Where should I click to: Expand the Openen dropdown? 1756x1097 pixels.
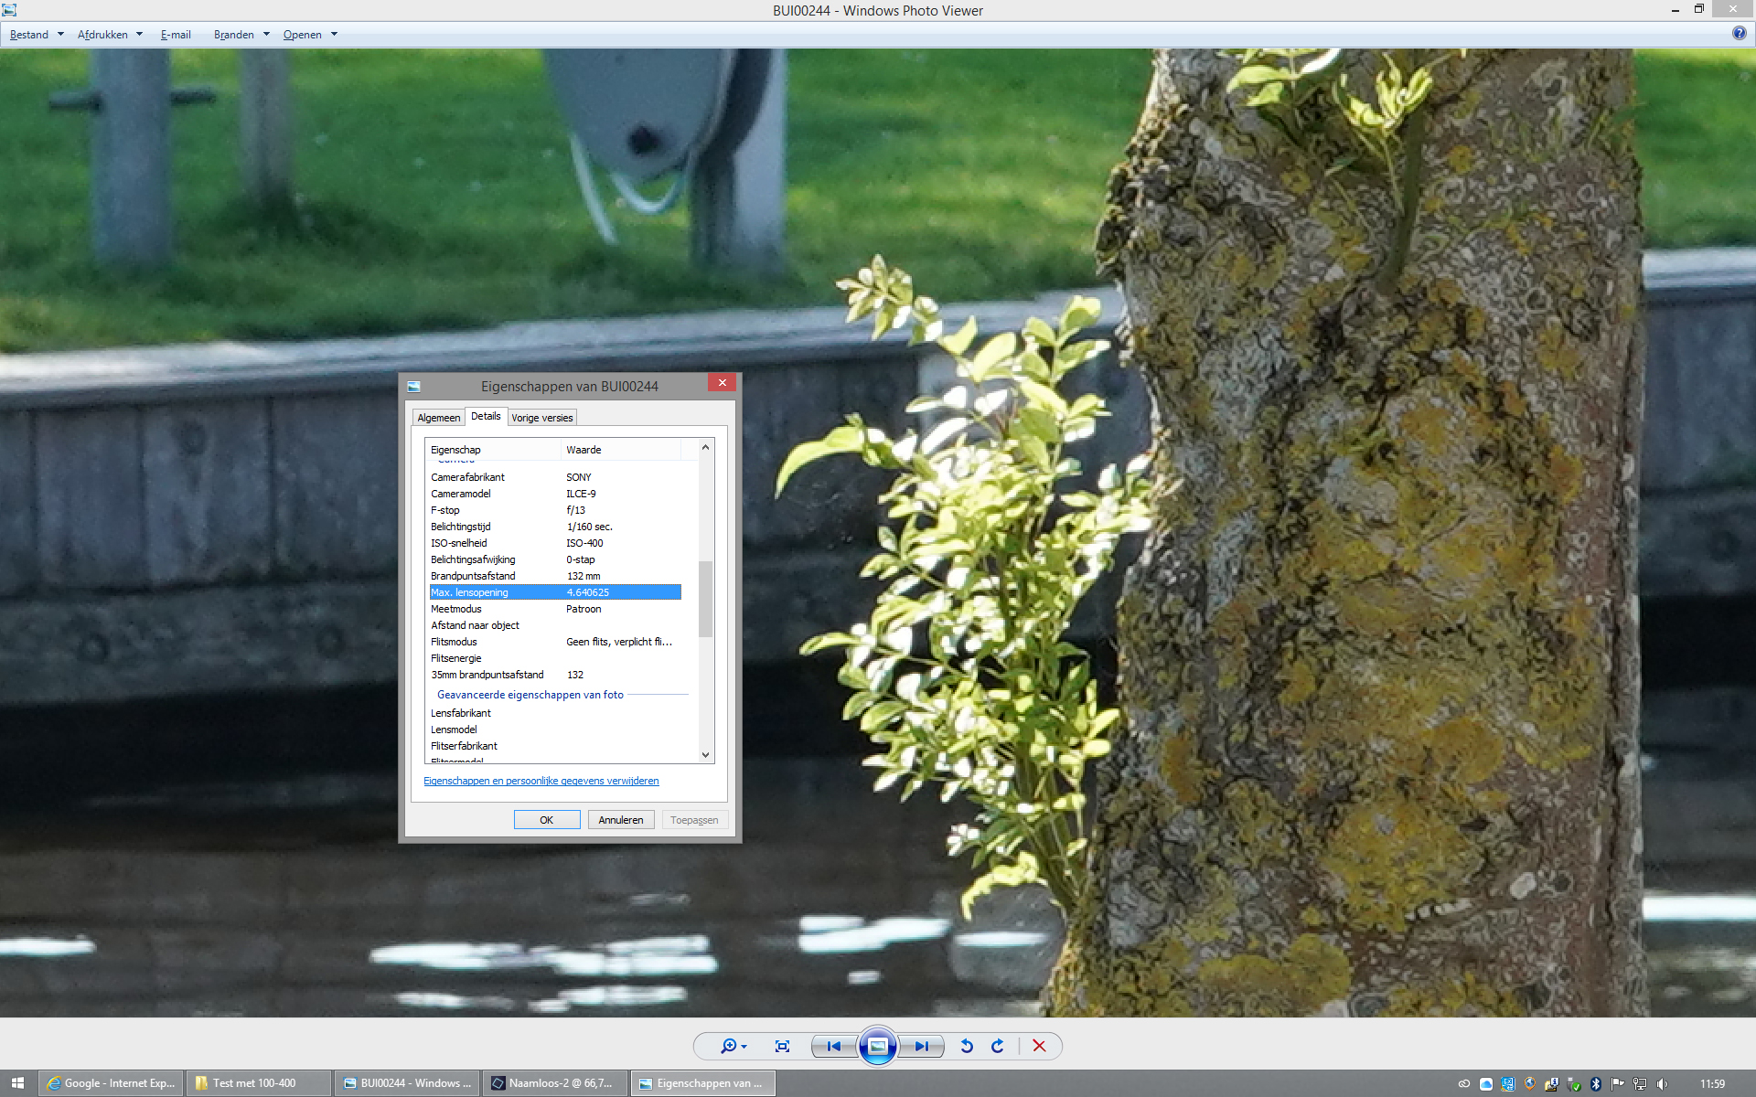click(334, 35)
